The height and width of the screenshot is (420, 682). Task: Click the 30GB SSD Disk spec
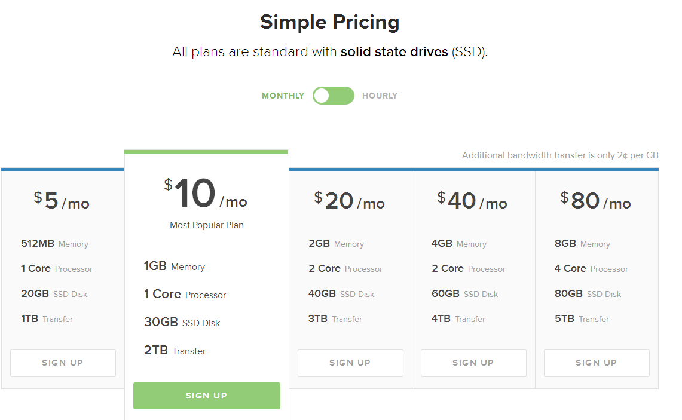click(x=182, y=322)
